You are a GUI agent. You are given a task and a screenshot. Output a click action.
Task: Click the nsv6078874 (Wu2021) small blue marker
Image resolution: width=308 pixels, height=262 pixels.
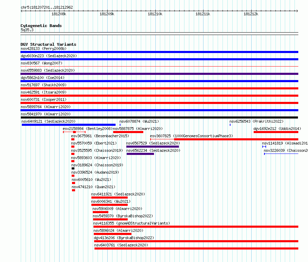pos(120,125)
